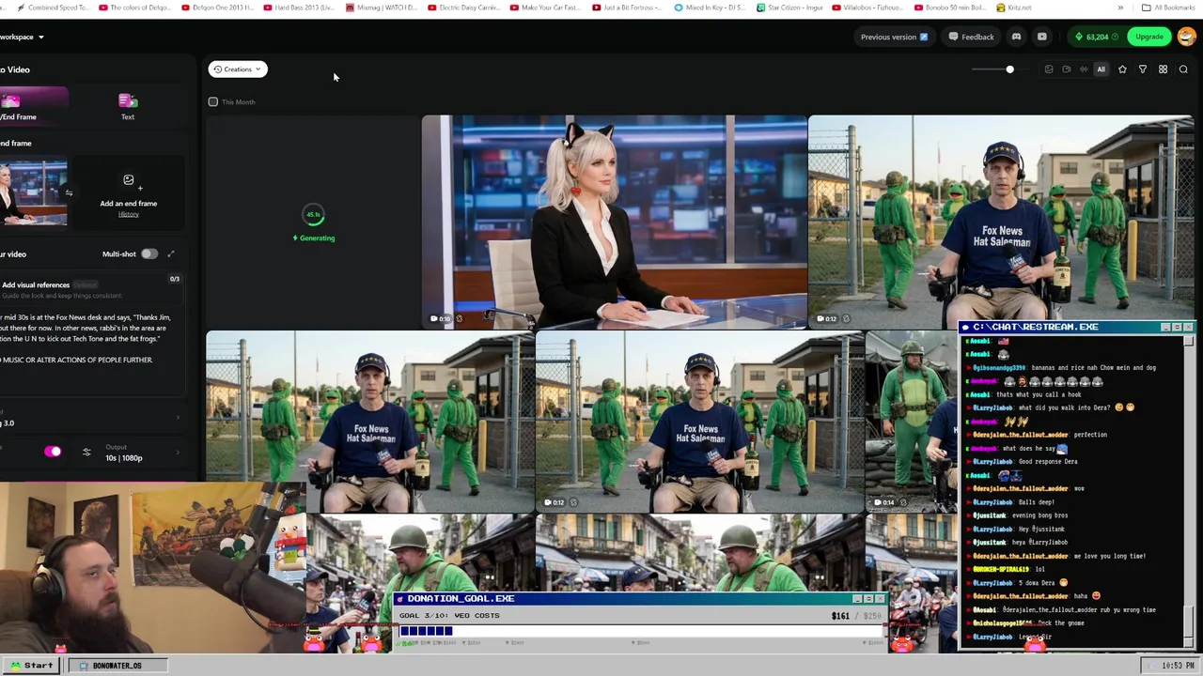Click the 63,204 credits counter

tap(1096, 37)
